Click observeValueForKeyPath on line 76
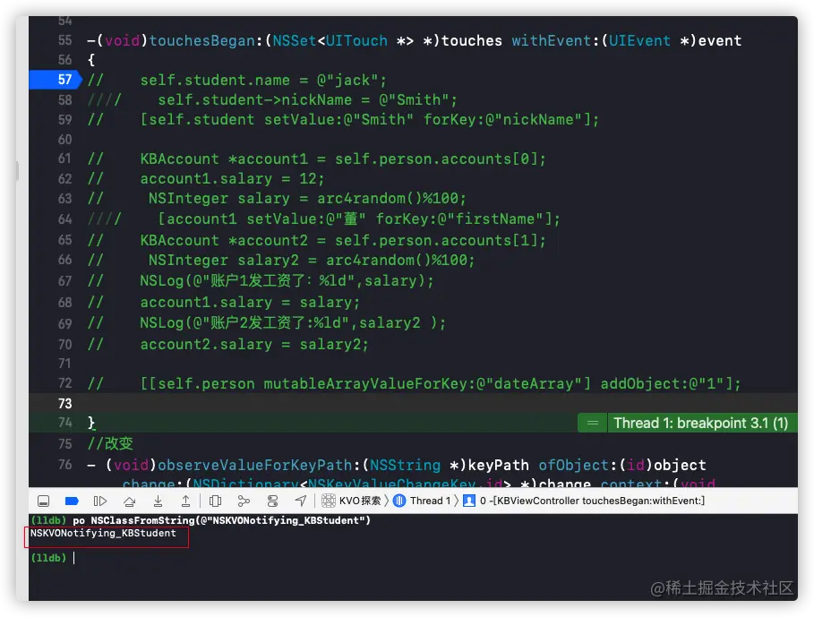814x617 pixels. (x=255, y=465)
